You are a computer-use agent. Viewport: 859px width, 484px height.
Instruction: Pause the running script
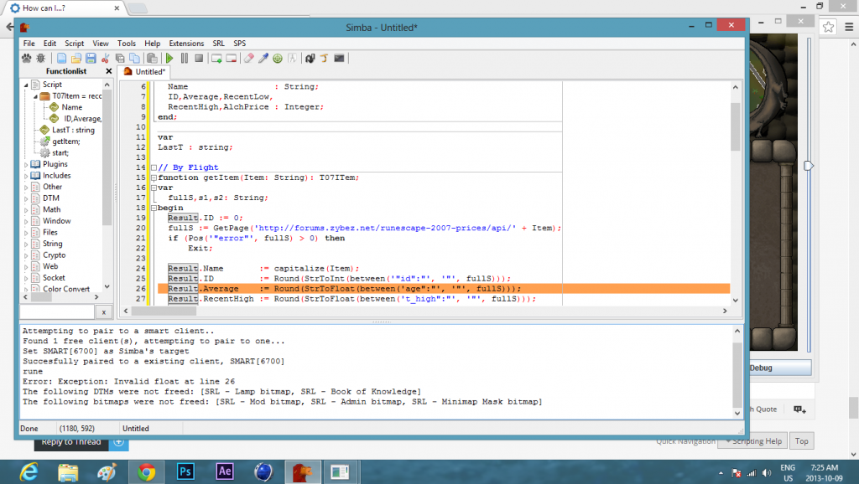pyautogui.click(x=185, y=59)
